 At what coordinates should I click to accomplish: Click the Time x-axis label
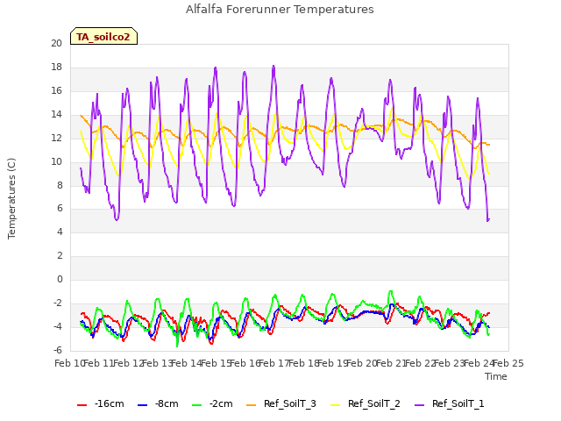pyautogui.click(x=496, y=376)
